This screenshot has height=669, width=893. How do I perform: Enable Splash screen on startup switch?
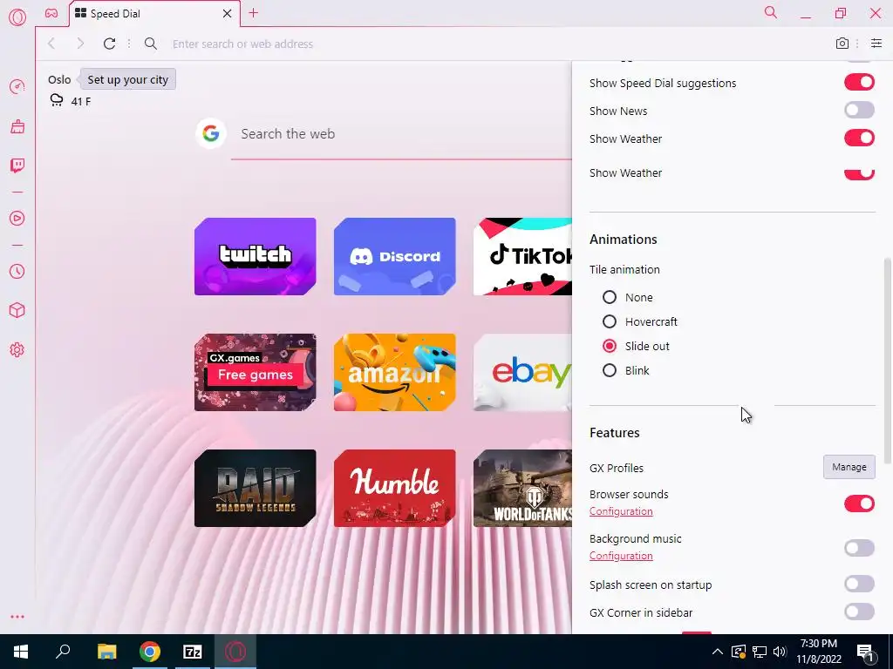point(859,584)
